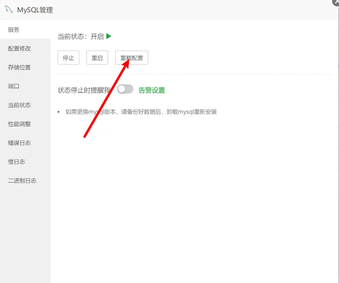Viewport: 339px width, 283px height.
Task: Open the 存储位置 section
Action: pos(25,67)
